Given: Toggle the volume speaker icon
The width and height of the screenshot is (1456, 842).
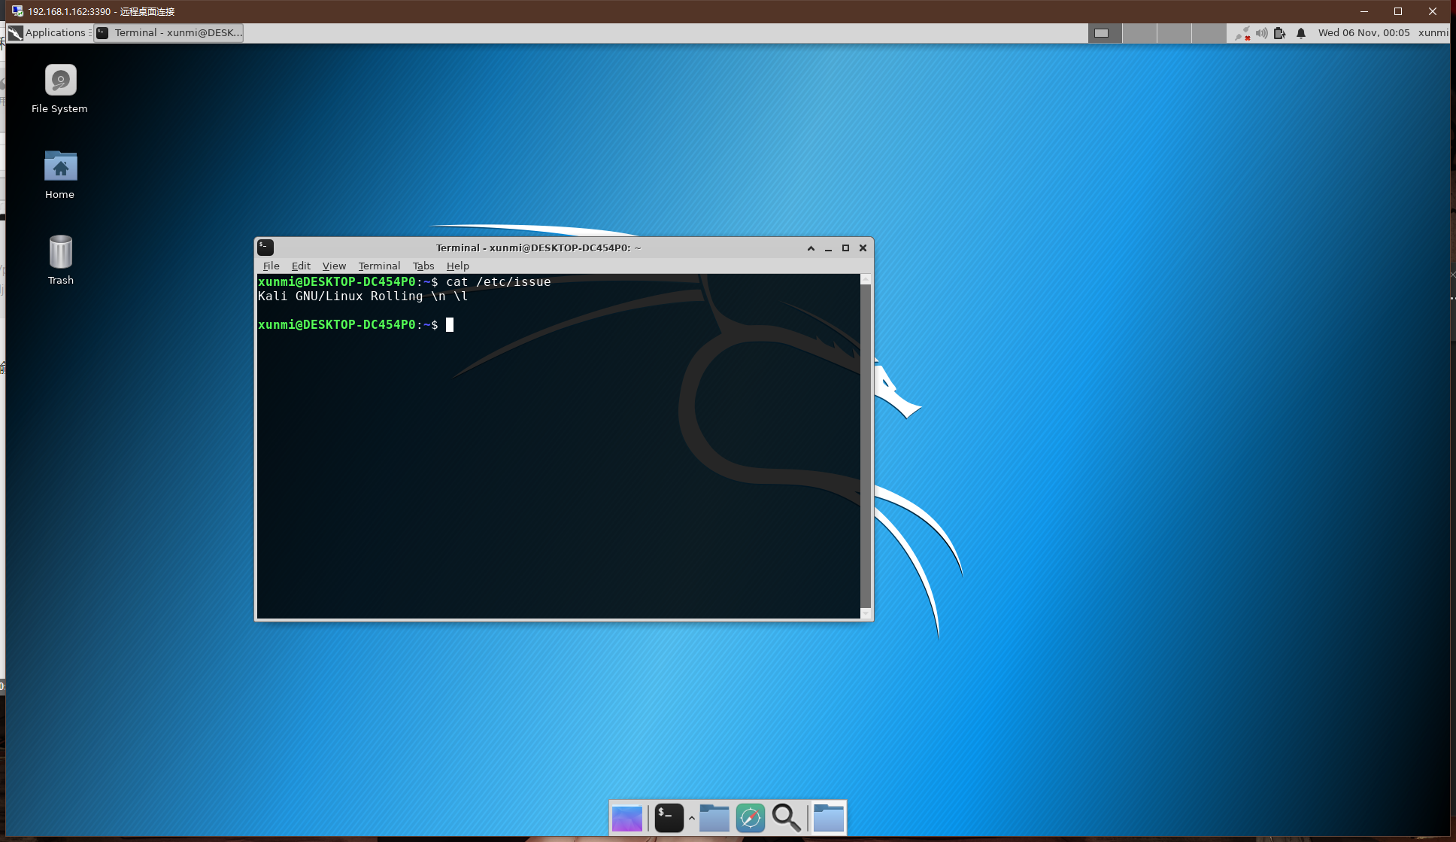Looking at the screenshot, I should pos(1261,33).
